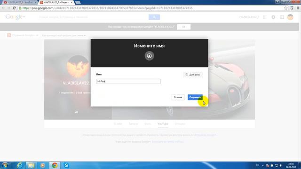This screenshot has height=169, width=301.
Task: Click the VLADISLAV22_7 name in header
Action: tap(249, 17)
